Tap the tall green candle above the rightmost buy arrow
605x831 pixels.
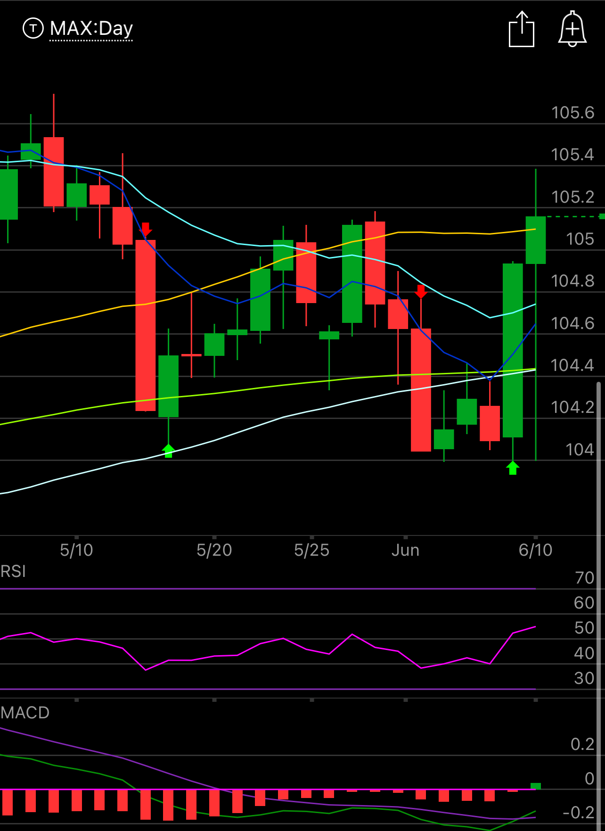pos(513,350)
